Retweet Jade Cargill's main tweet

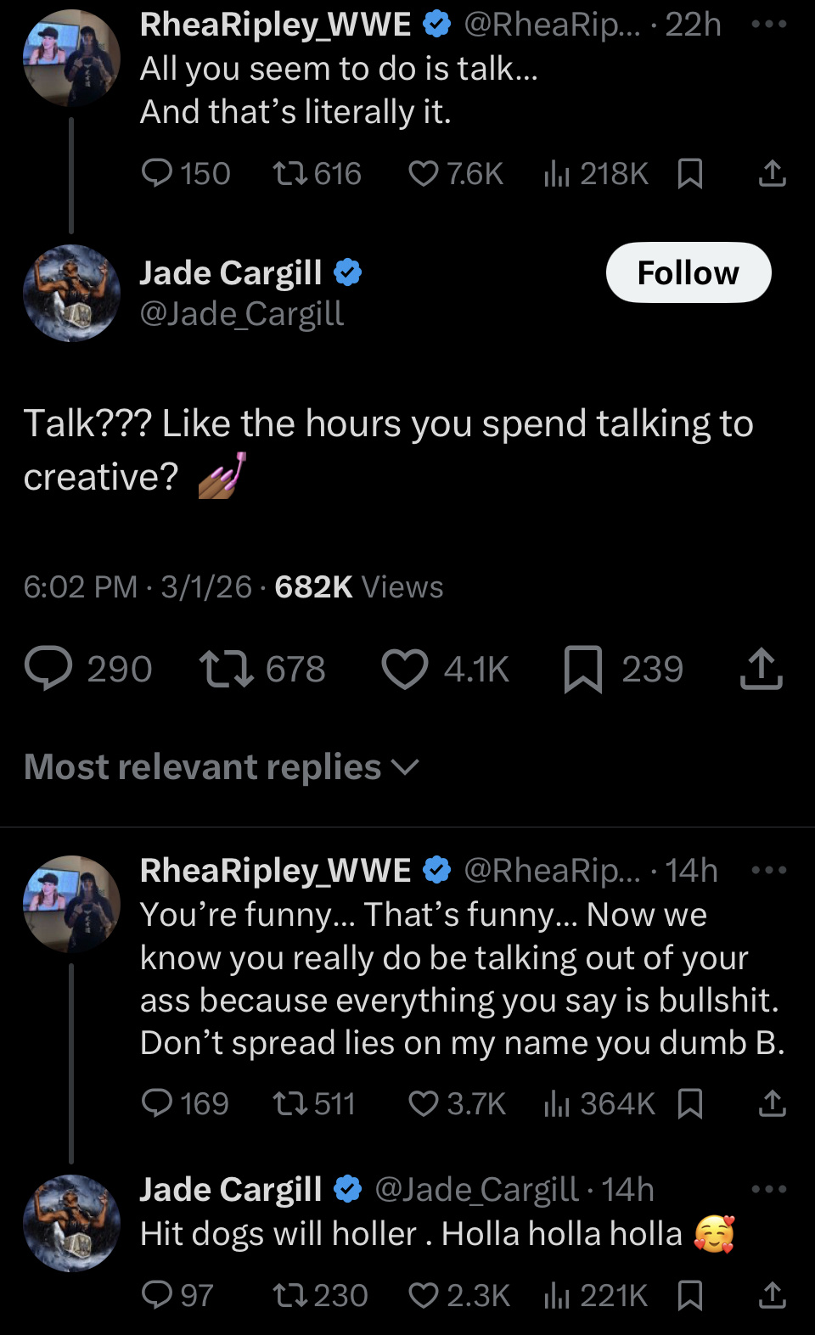(x=226, y=669)
